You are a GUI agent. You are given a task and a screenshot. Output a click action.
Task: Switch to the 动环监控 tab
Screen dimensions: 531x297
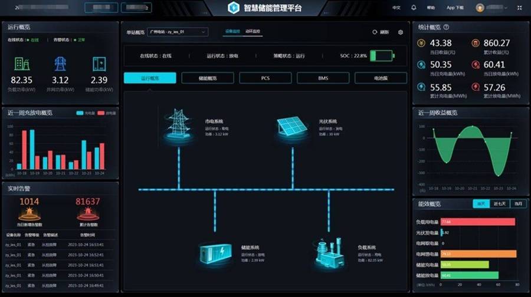pyautogui.click(x=253, y=31)
